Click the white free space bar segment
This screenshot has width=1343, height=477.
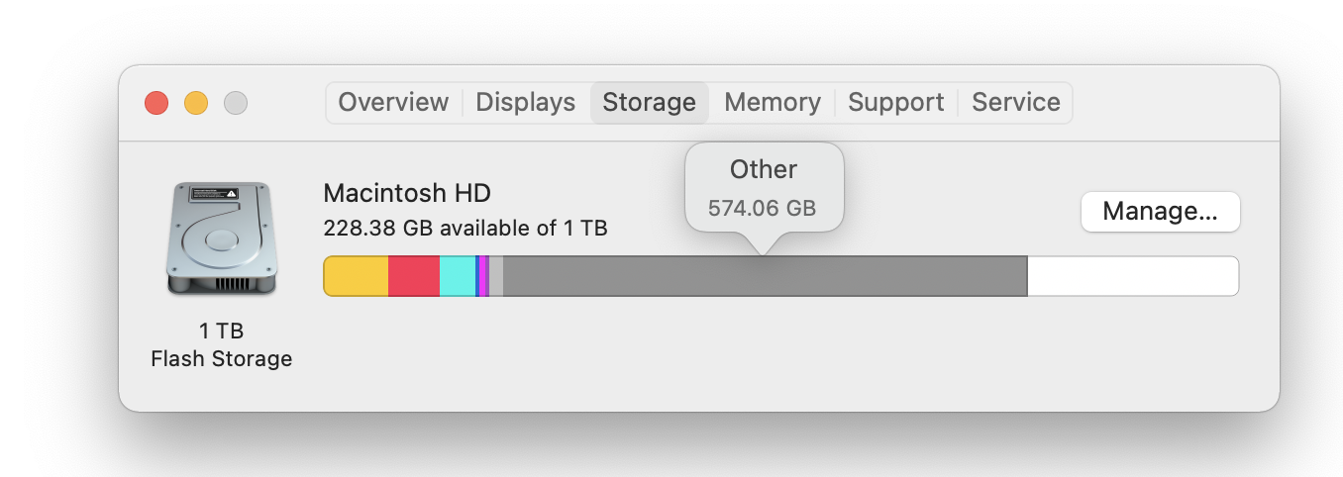coord(1133,276)
